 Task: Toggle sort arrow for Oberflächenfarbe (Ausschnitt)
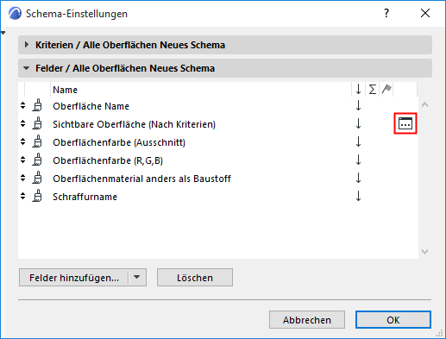[x=358, y=141]
